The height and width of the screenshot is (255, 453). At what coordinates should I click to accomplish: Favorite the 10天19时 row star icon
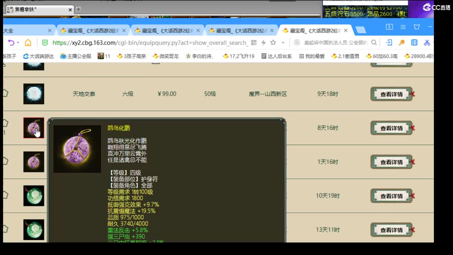(5, 195)
